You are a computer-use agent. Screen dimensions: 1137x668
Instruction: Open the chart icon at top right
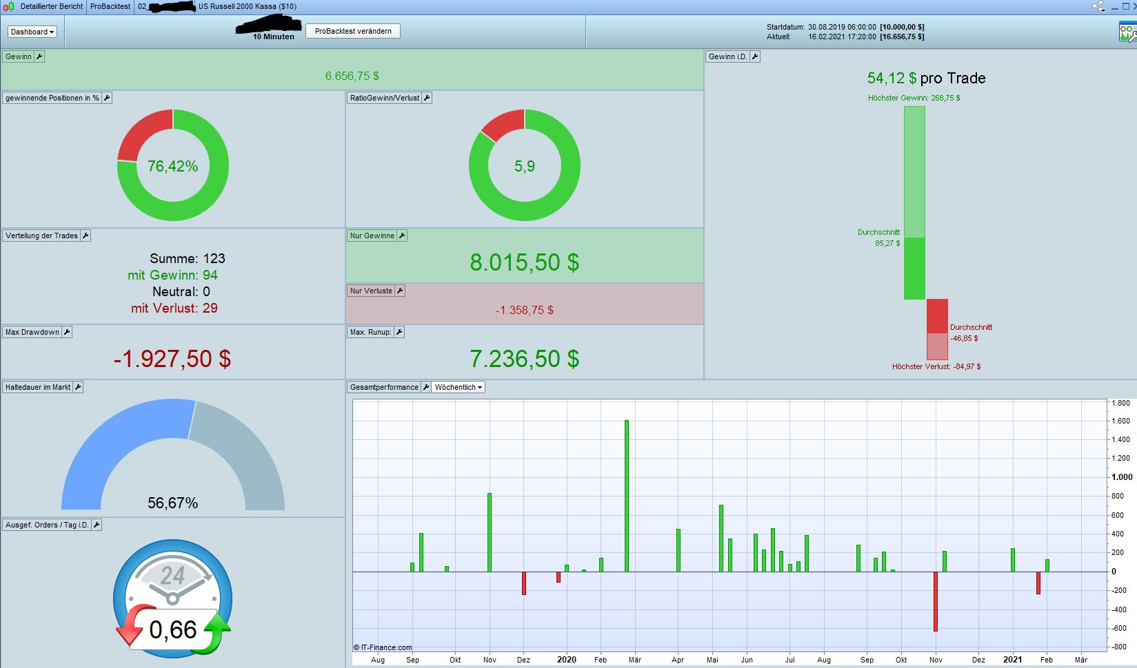[1127, 32]
